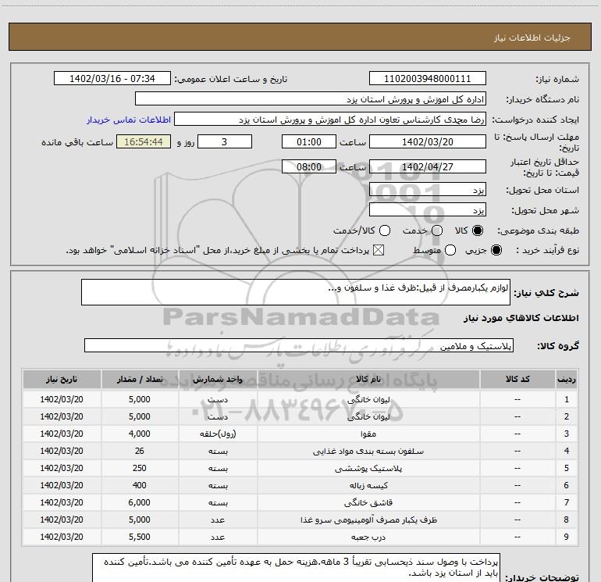
Task: Click سلفون بسته بندی مواد غذایی cell
Action: coord(368,452)
